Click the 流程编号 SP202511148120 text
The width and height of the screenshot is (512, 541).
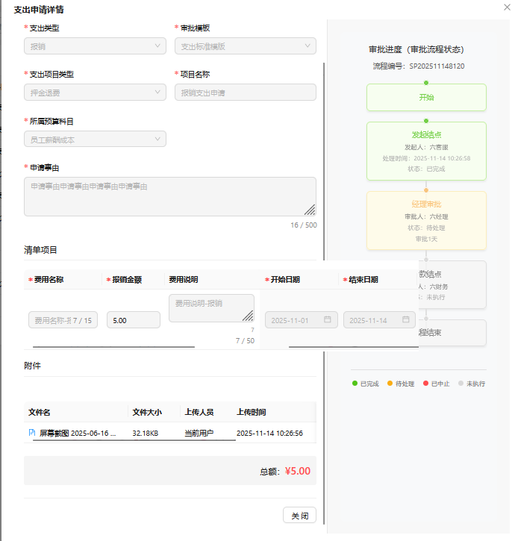(419, 66)
